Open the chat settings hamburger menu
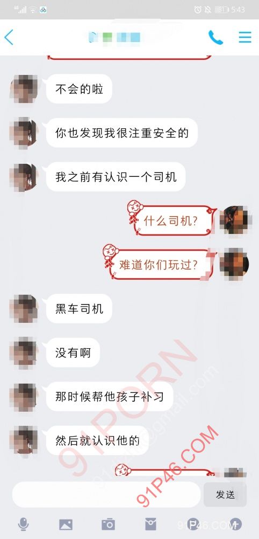Image resolution: width=259 pixels, height=539 pixels. [x=245, y=37]
